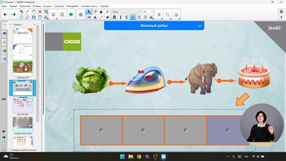Open the font size dropdown

click(152, 12)
